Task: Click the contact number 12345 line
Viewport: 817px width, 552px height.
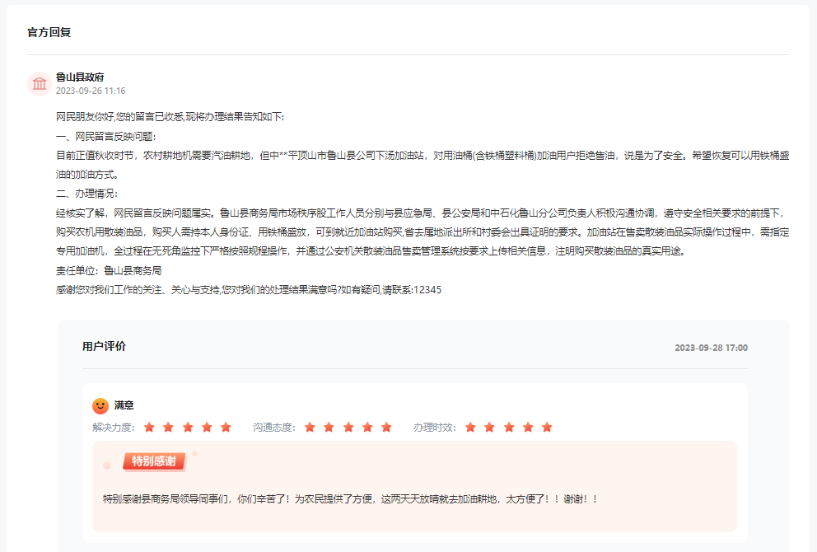Action: (x=249, y=290)
